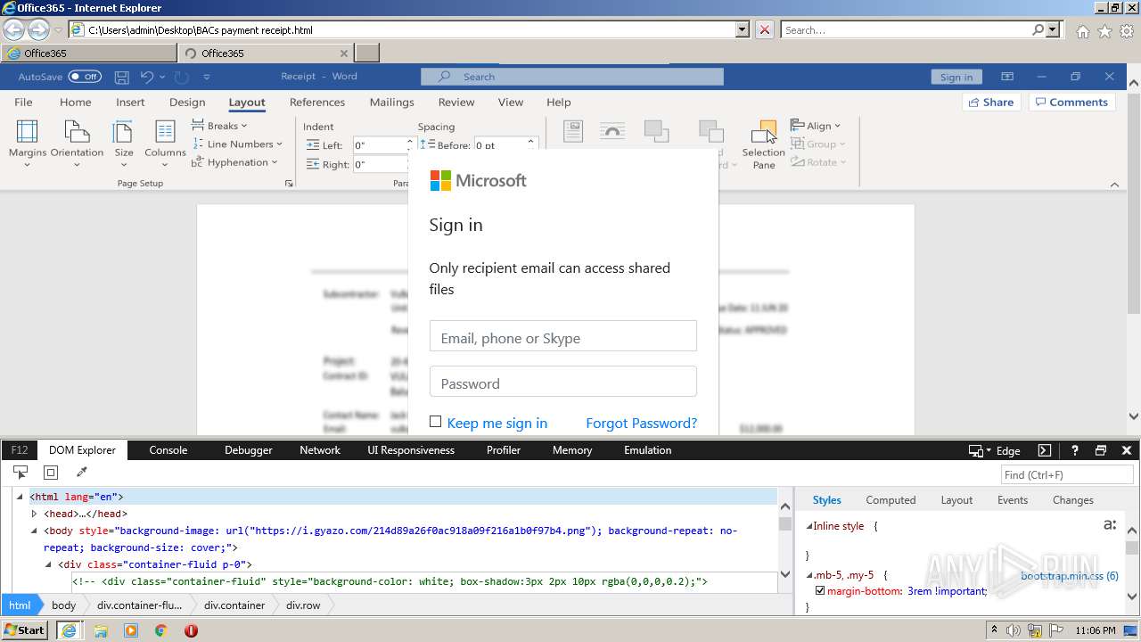This screenshot has width=1141, height=642.
Task: Collapse the html node in DOM tree
Action: (20, 497)
